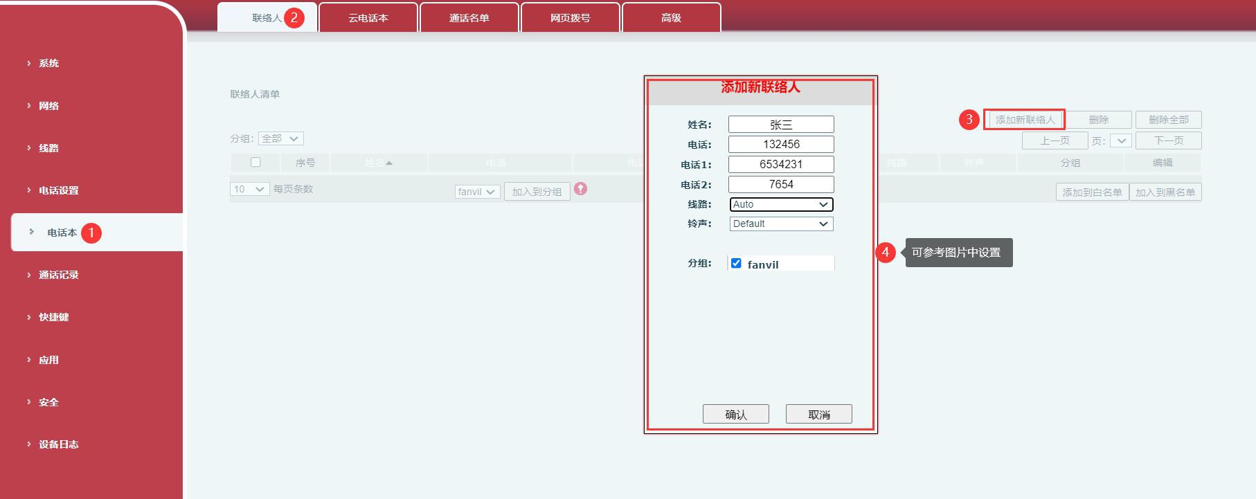
Task: Click the 电话1 field containing 6534231
Action: pos(781,165)
